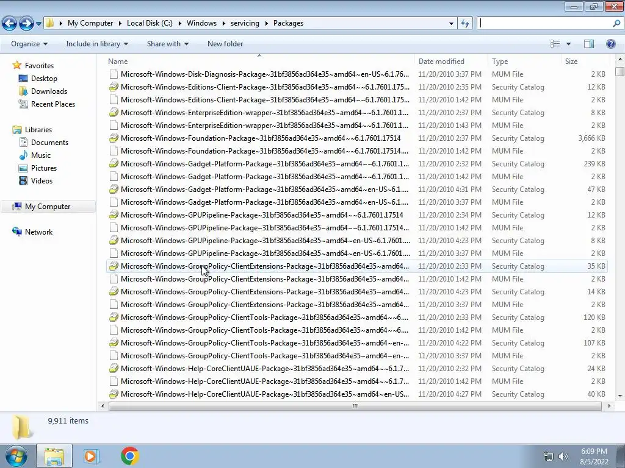Image resolution: width=625 pixels, height=468 pixels.
Task: Open the Documents library
Action: point(49,143)
